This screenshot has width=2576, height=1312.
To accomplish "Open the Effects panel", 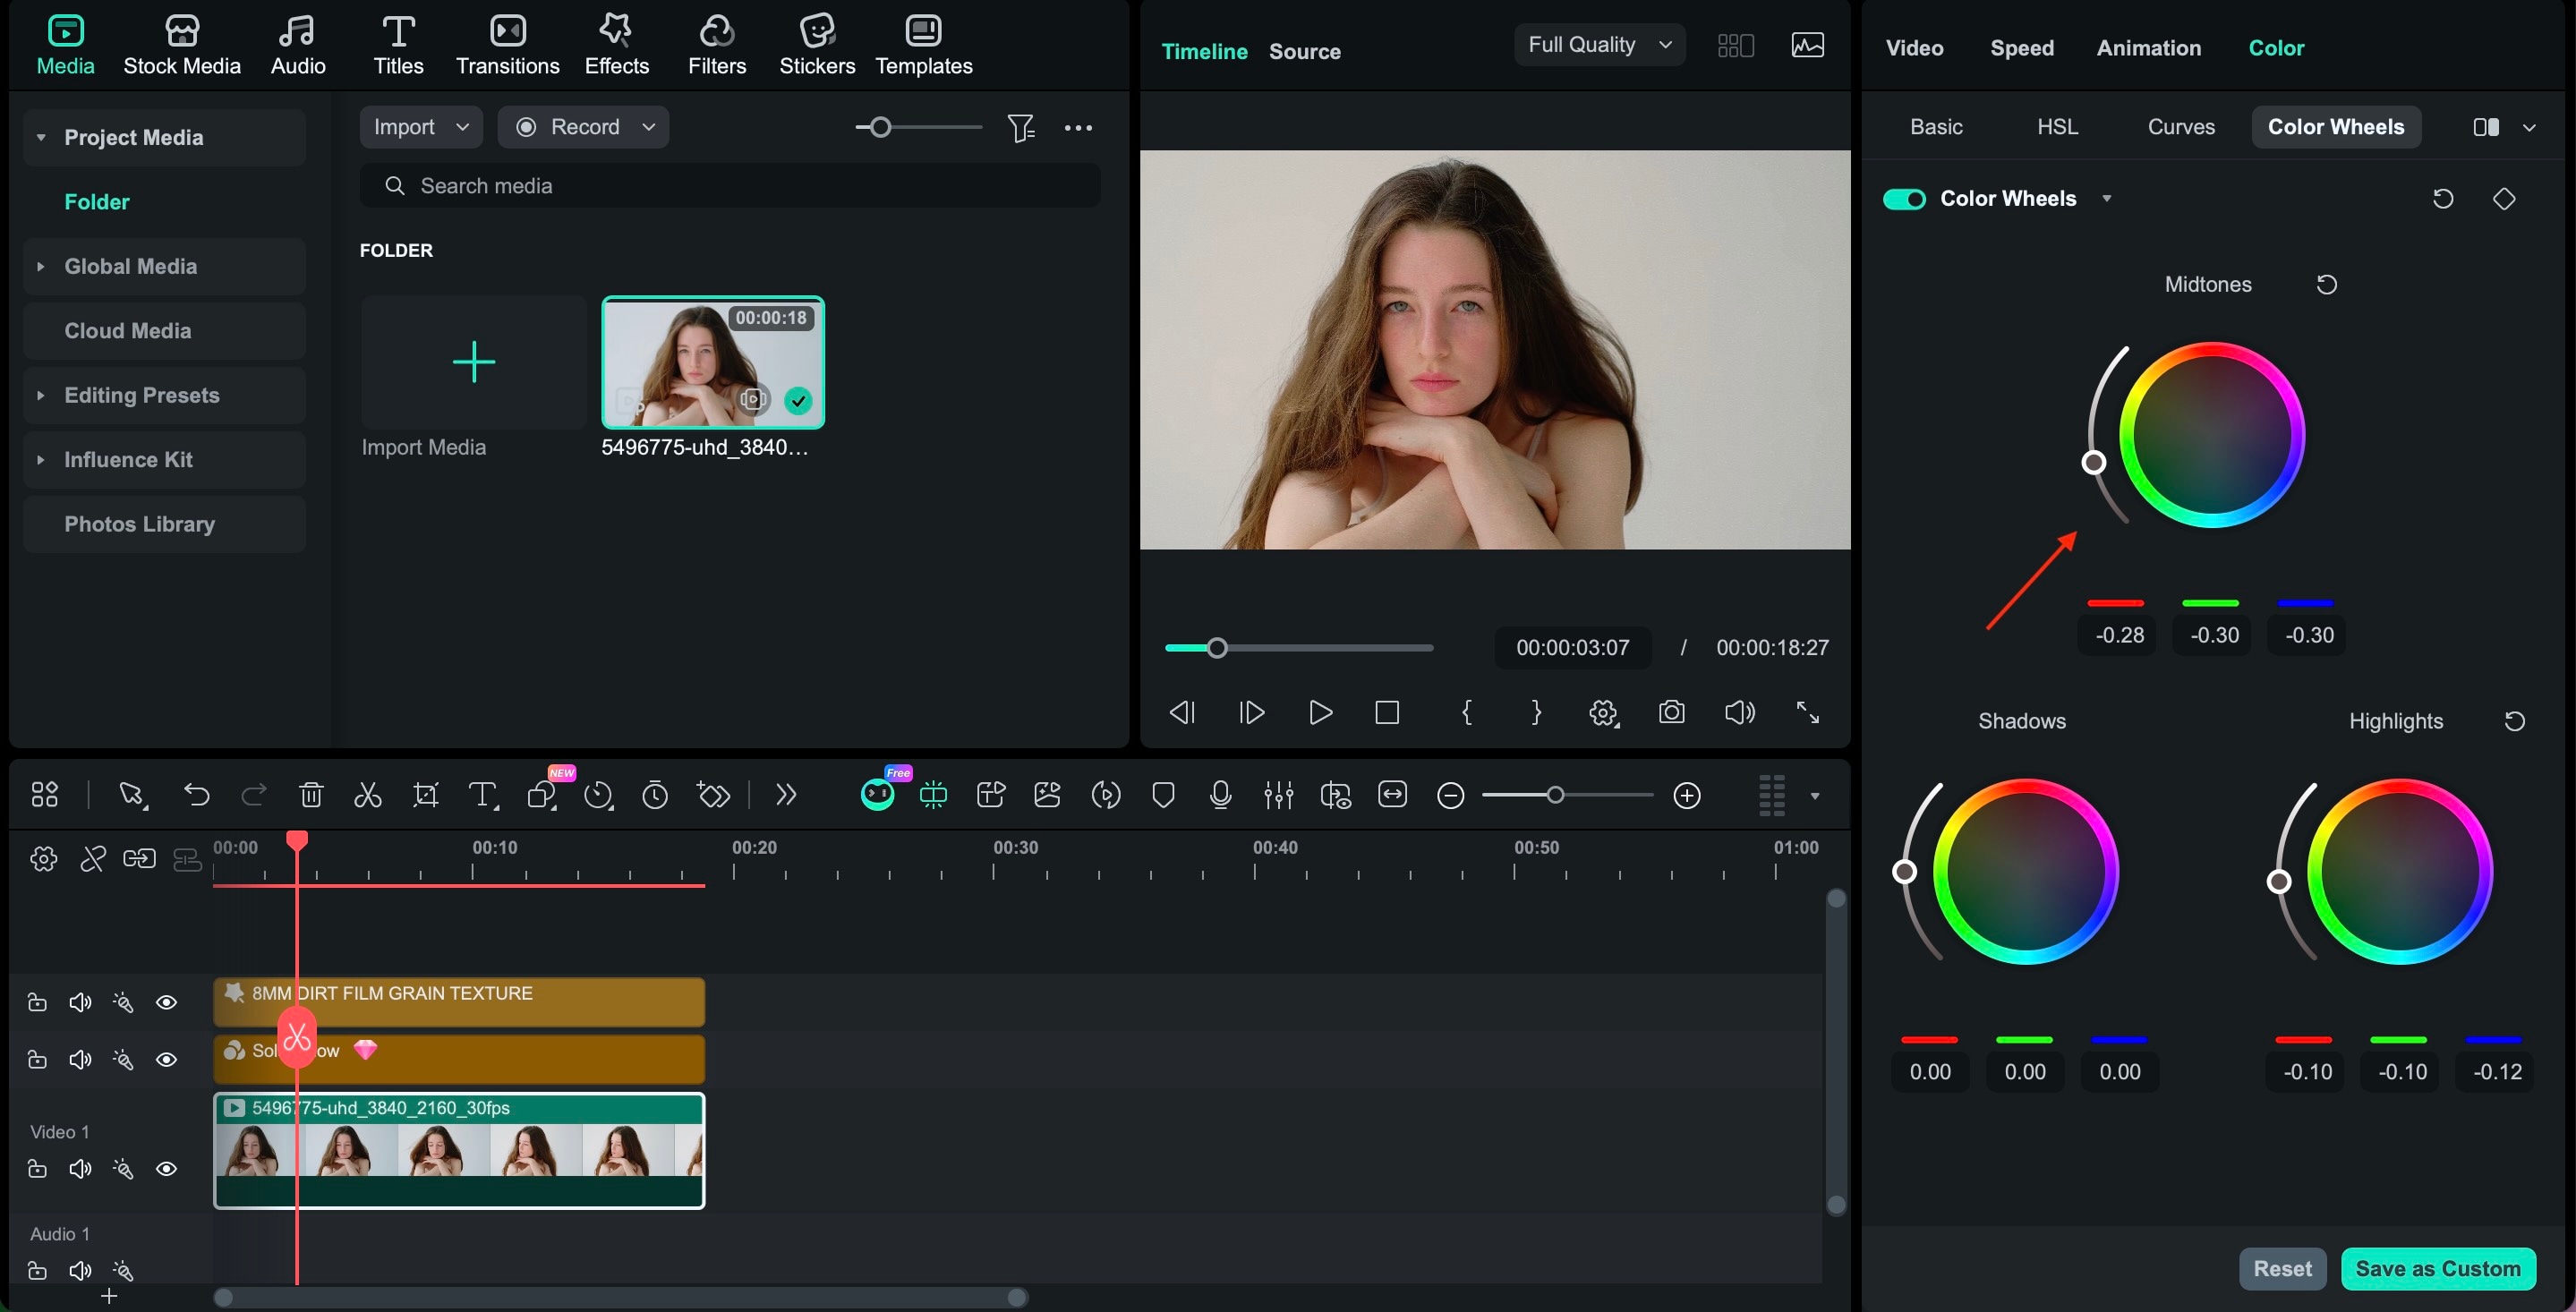I will pyautogui.click(x=616, y=44).
